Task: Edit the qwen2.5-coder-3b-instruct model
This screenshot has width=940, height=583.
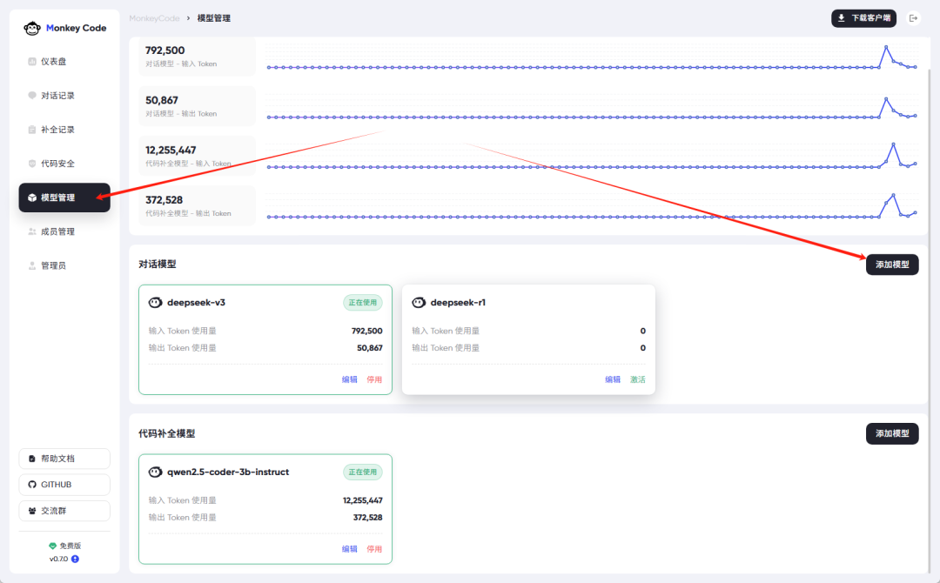Action: [x=350, y=549]
